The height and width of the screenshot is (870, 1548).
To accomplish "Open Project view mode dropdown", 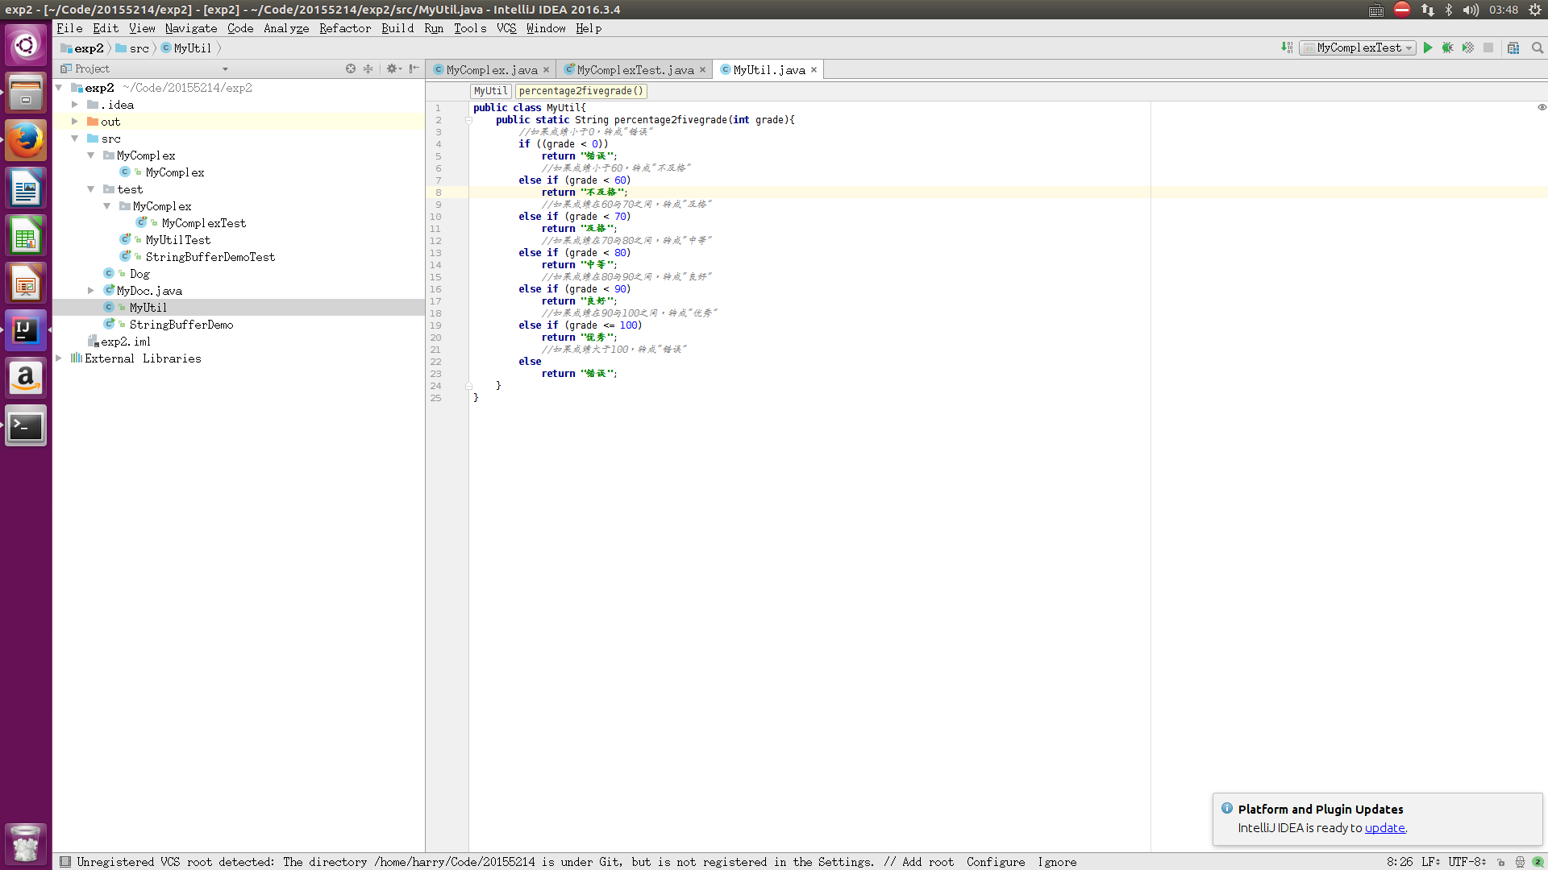I will 225,69.
